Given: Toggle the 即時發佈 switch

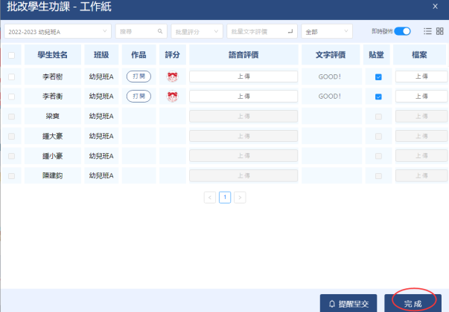Looking at the screenshot, I should point(402,31).
